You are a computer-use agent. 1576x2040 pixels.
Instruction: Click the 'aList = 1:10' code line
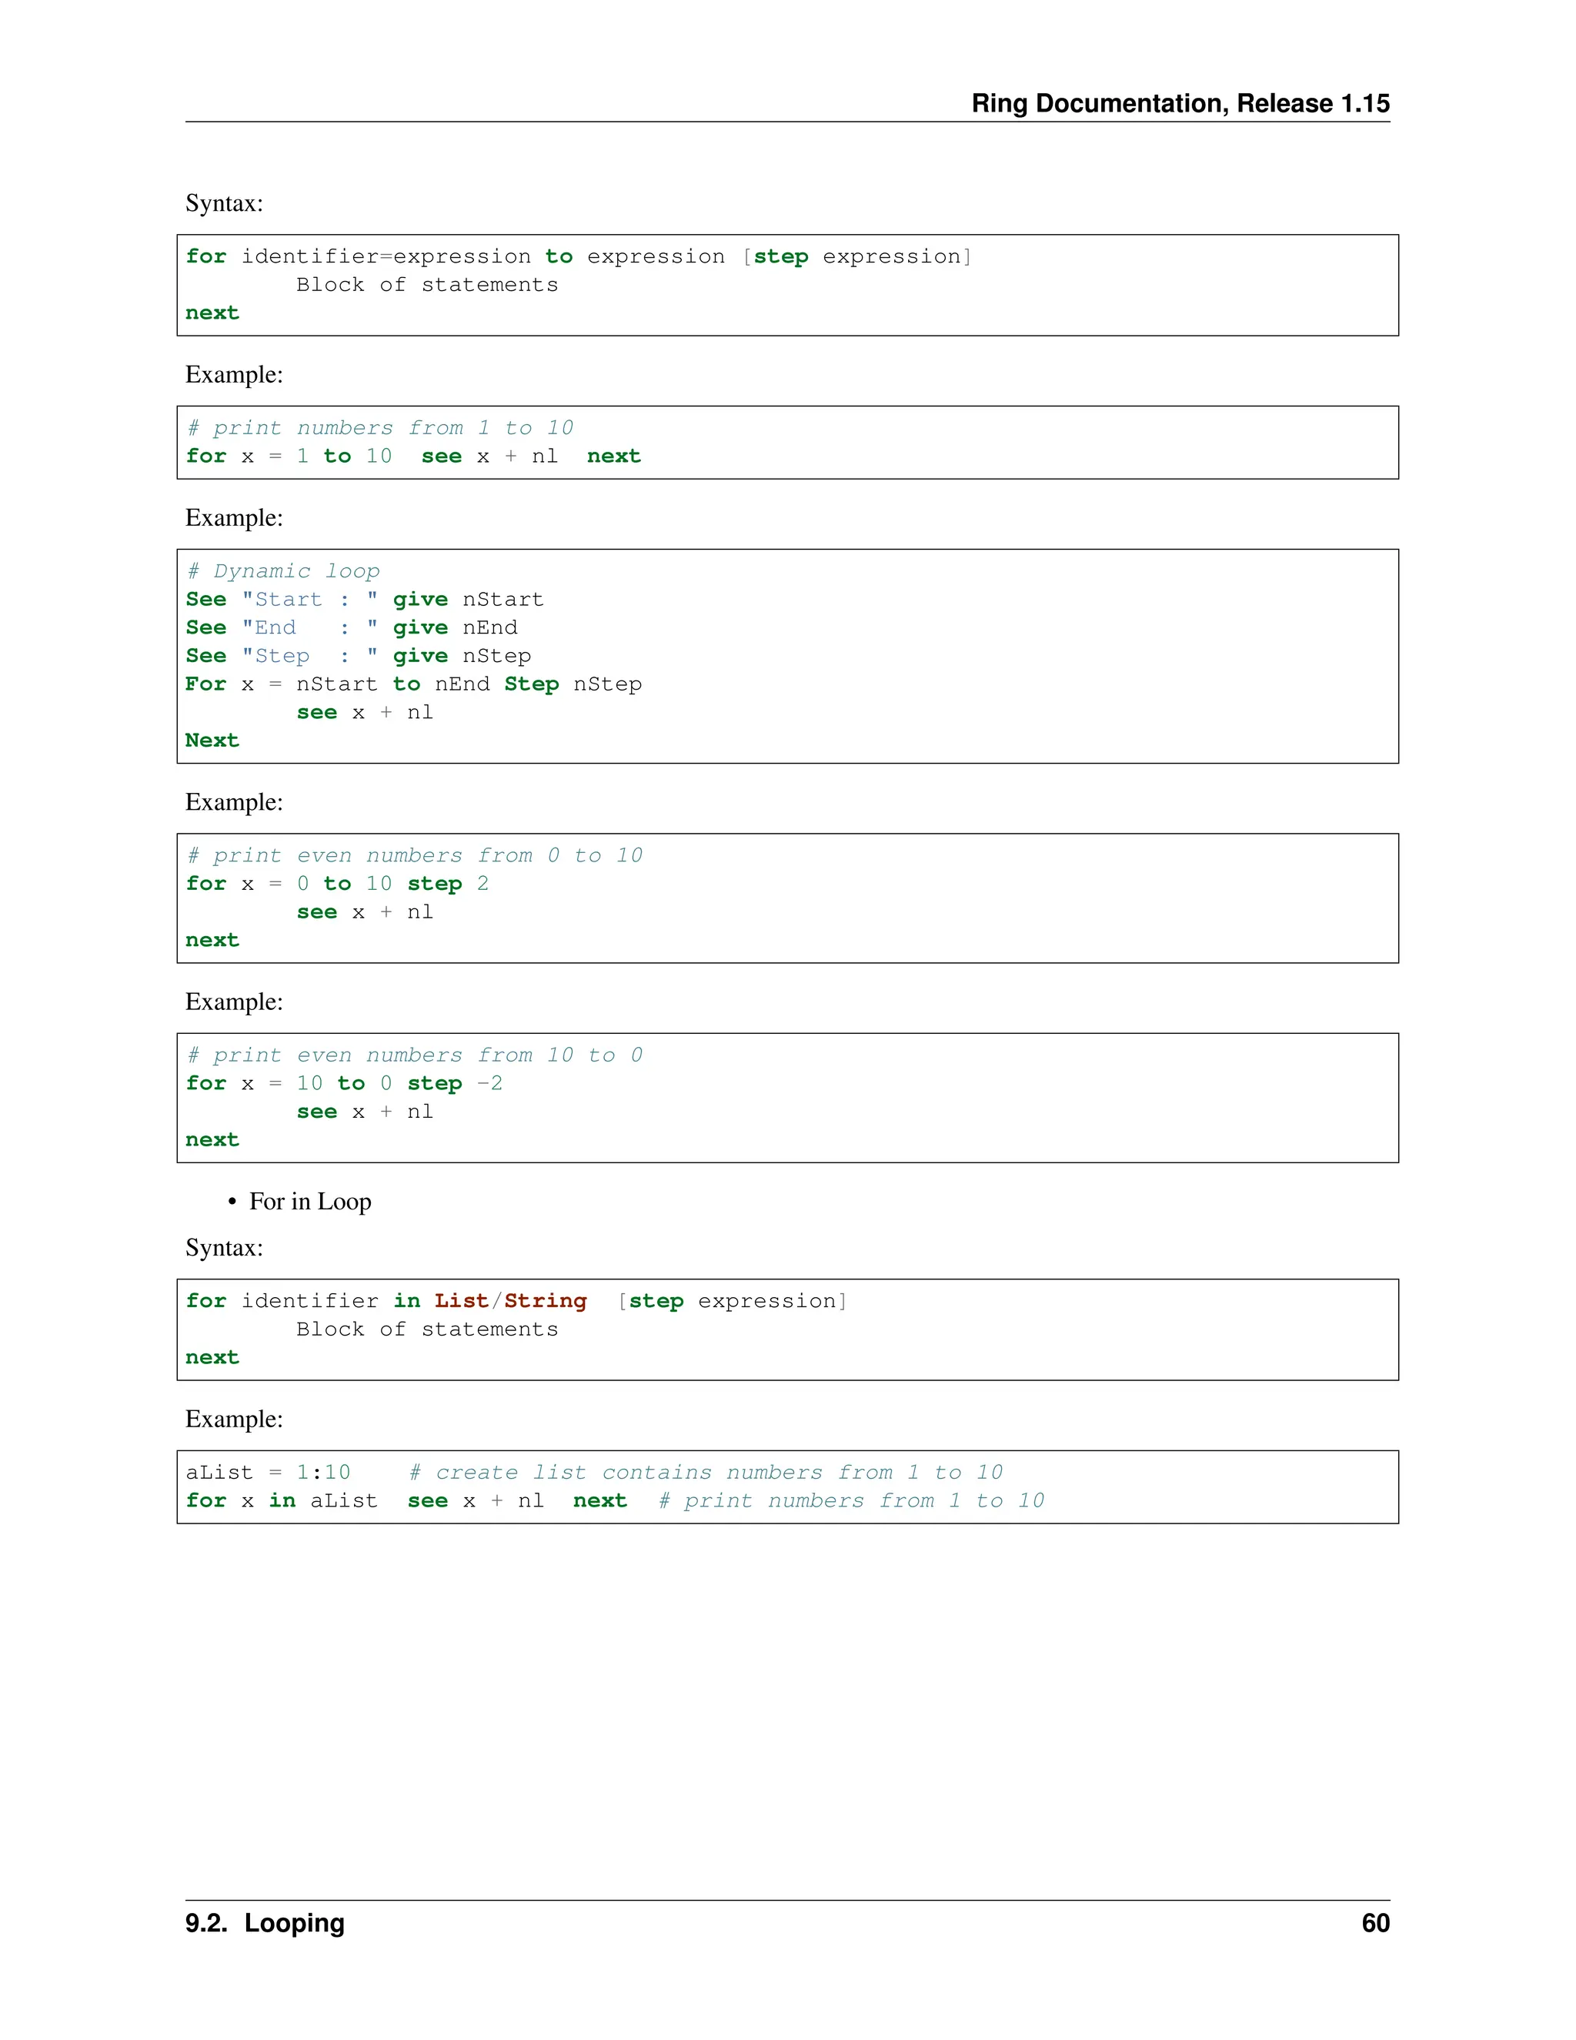point(268,1472)
